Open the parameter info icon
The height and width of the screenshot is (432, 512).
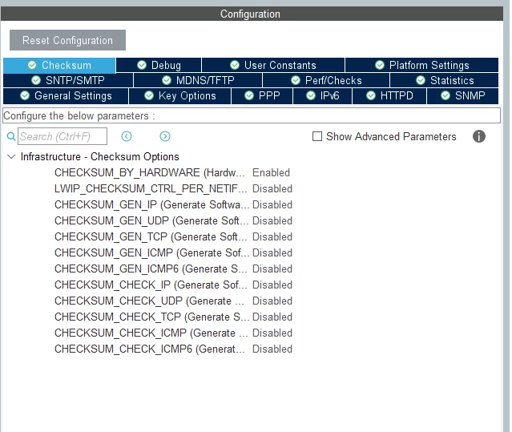(x=479, y=136)
